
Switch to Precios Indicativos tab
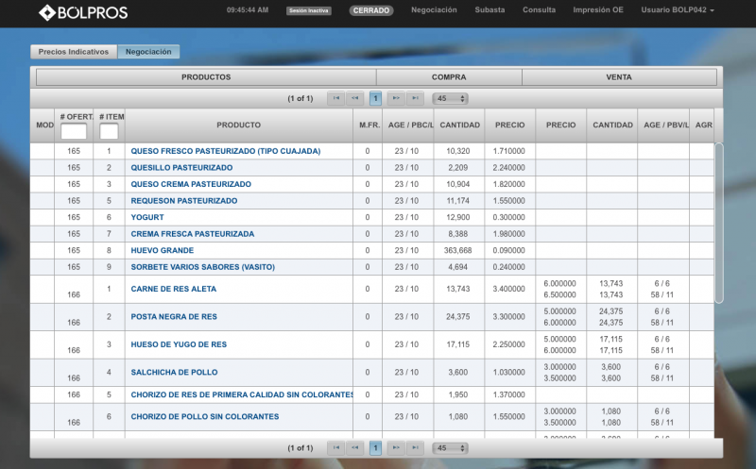pyautogui.click(x=74, y=52)
